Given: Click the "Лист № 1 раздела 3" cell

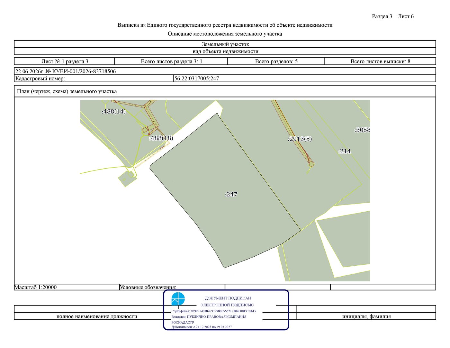Looking at the screenshot, I should [65, 61].
